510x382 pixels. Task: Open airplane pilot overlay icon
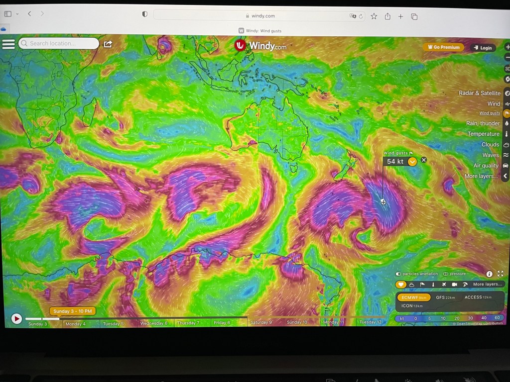point(444,285)
